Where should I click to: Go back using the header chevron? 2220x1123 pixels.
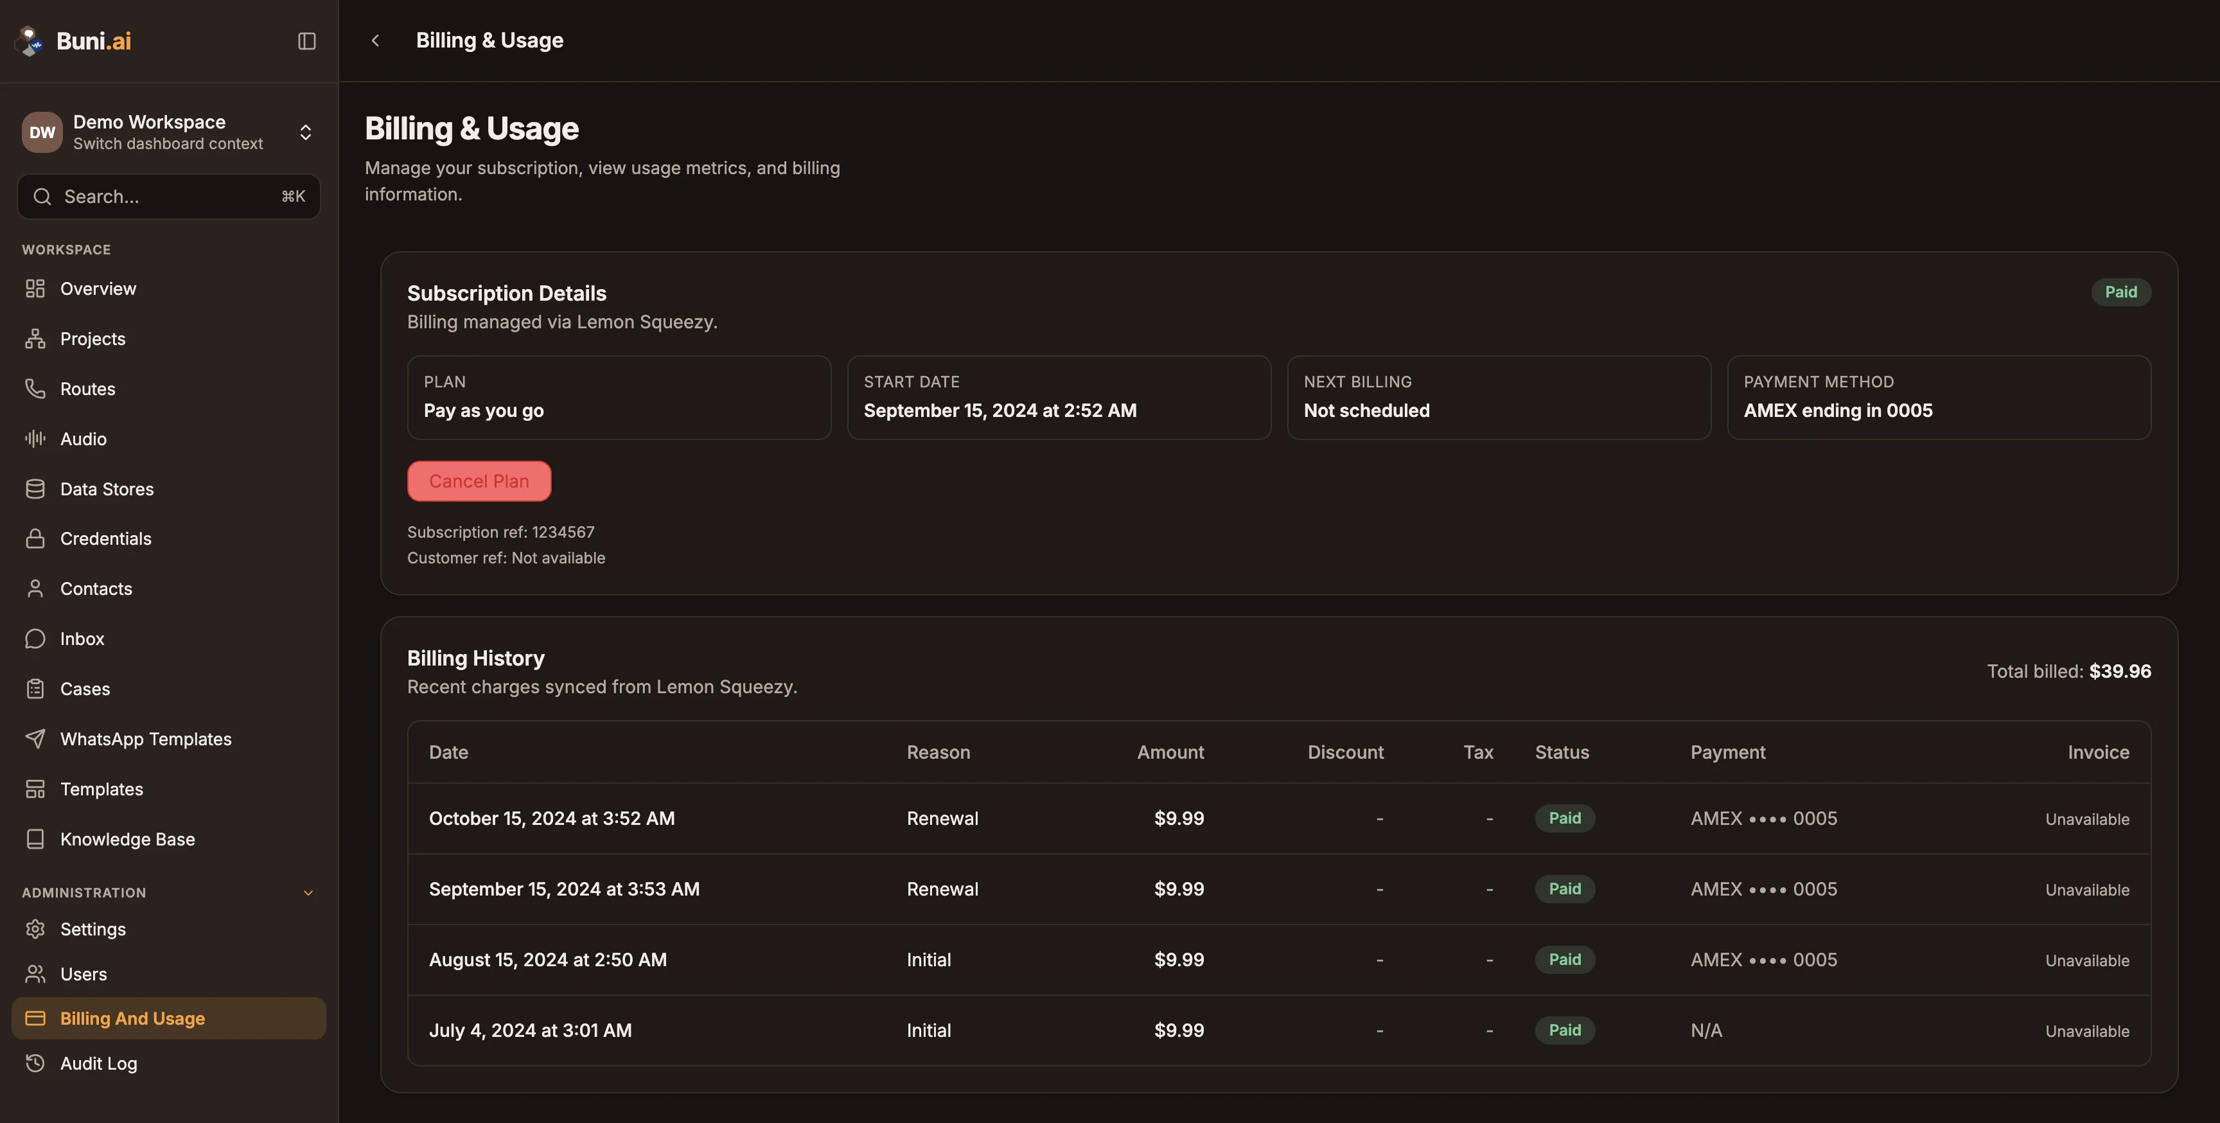(376, 40)
